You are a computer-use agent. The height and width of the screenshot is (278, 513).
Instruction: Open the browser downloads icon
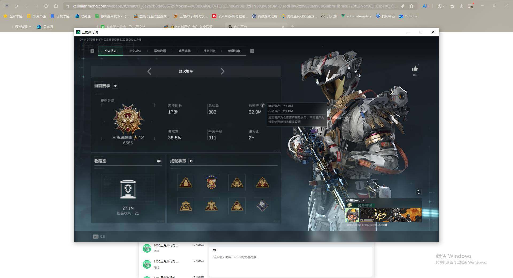click(x=461, y=6)
